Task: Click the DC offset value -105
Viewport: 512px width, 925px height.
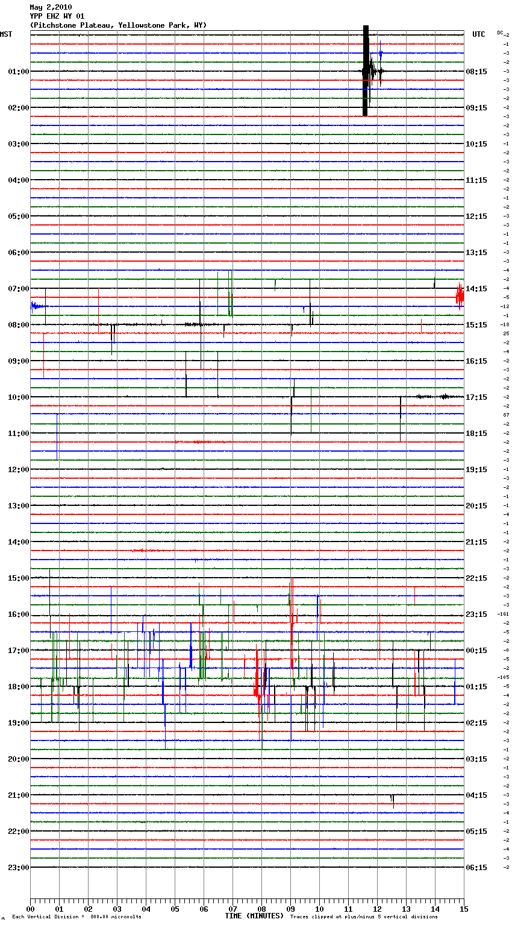Action: point(504,677)
